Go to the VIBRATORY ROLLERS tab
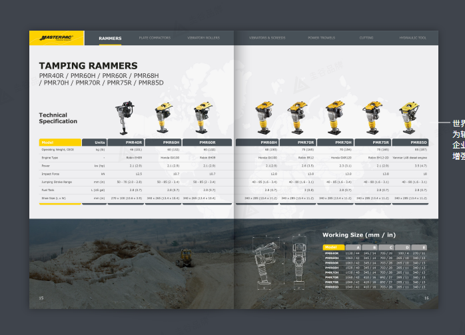Viewport: 465px width, 335px height. tap(203, 39)
